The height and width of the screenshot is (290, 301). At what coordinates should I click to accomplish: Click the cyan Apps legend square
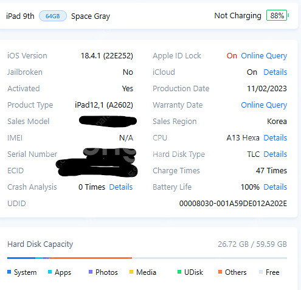click(x=50, y=272)
